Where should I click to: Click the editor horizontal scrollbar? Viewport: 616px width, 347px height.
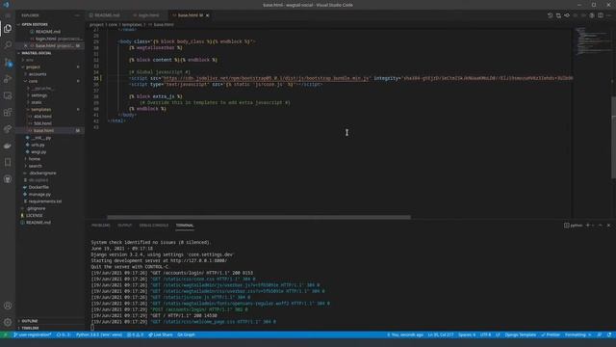[259, 217]
